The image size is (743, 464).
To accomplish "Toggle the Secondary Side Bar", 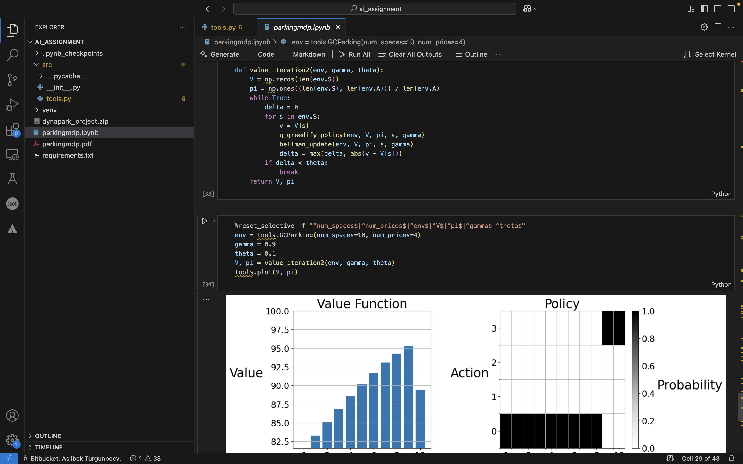I will click(x=731, y=9).
